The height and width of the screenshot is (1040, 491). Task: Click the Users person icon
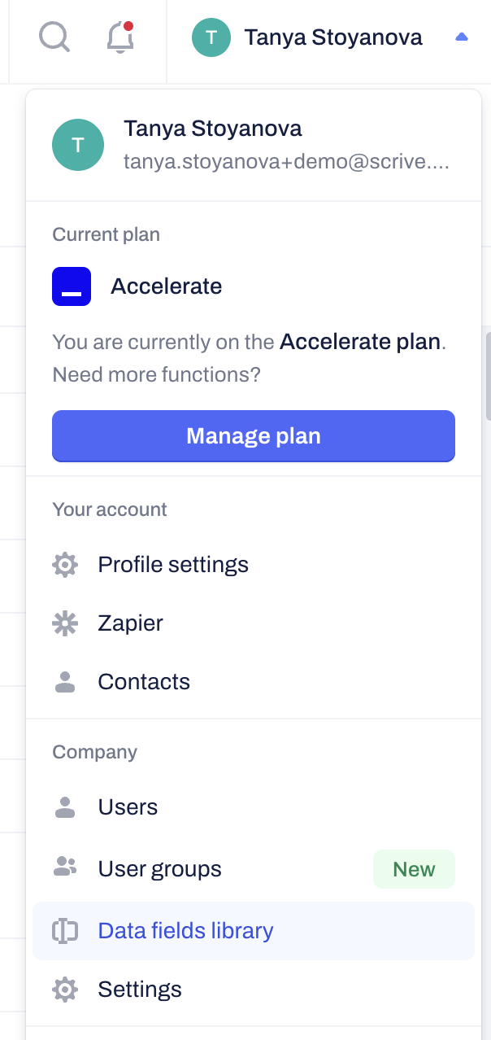point(65,807)
